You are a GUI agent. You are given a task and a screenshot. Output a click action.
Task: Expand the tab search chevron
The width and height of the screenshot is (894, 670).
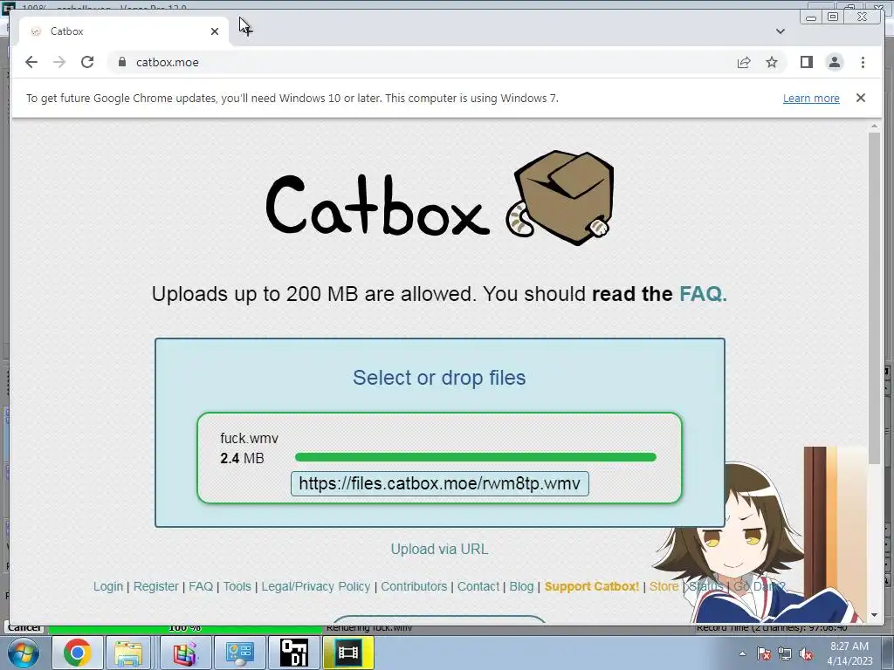tap(780, 31)
